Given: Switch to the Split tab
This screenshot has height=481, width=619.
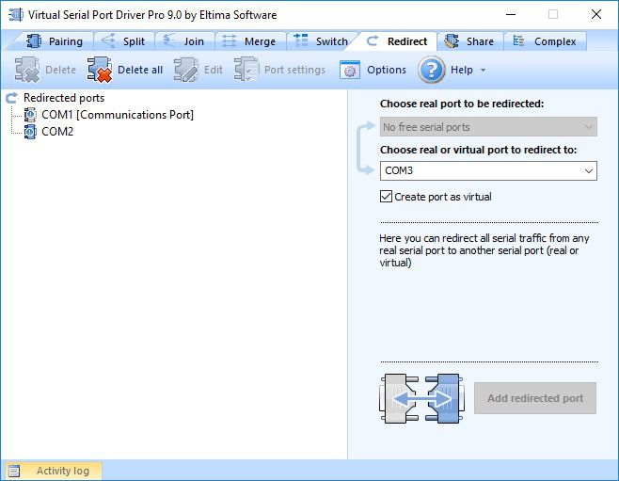Looking at the screenshot, I should pyautogui.click(x=123, y=41).
